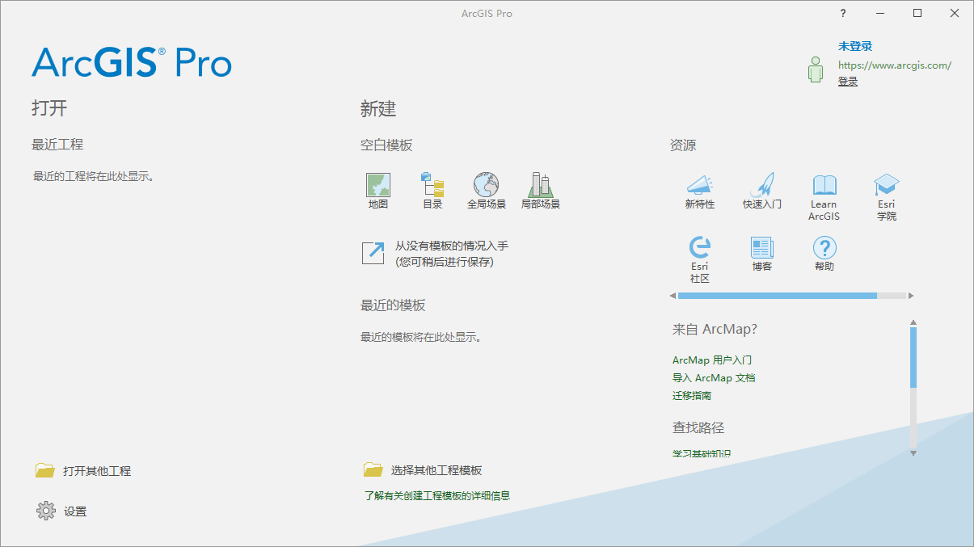Click the 选择其他工程模板 label
The image size is (974, 547).
(x=436, y=470)
